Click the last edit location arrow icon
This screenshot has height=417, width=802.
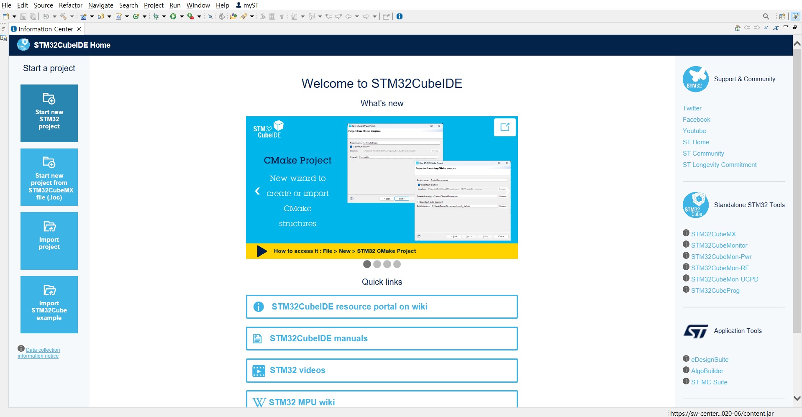click(329, 16)
